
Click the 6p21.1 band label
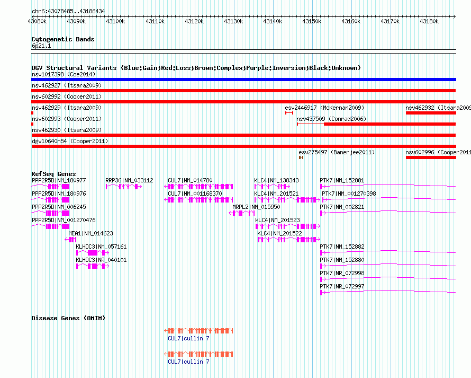click(x=41, y=46)
